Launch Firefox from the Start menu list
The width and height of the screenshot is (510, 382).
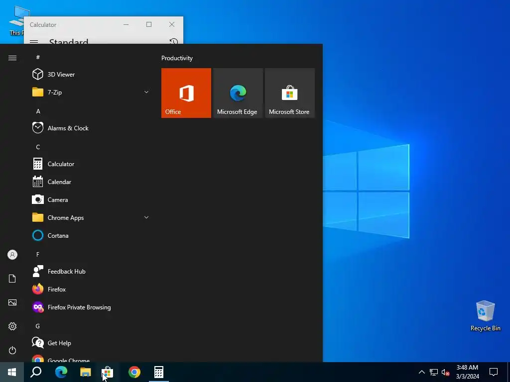[91, 289]
